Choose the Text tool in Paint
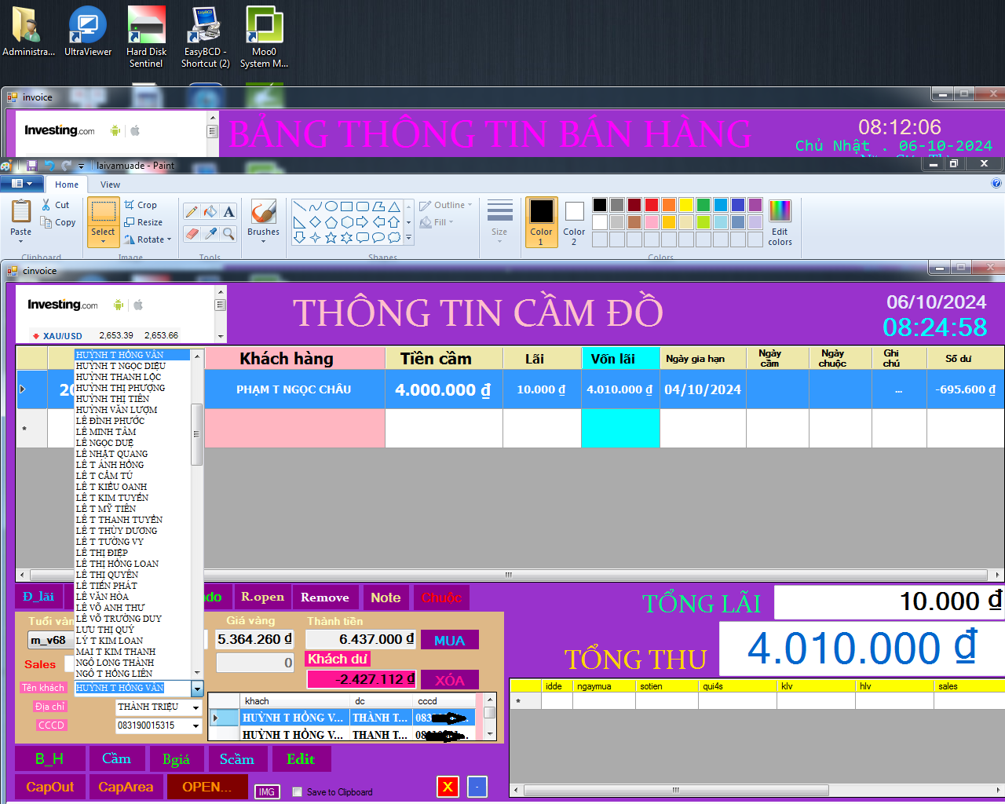Screen dimensions: 1005x804 [x=228, y=212]
